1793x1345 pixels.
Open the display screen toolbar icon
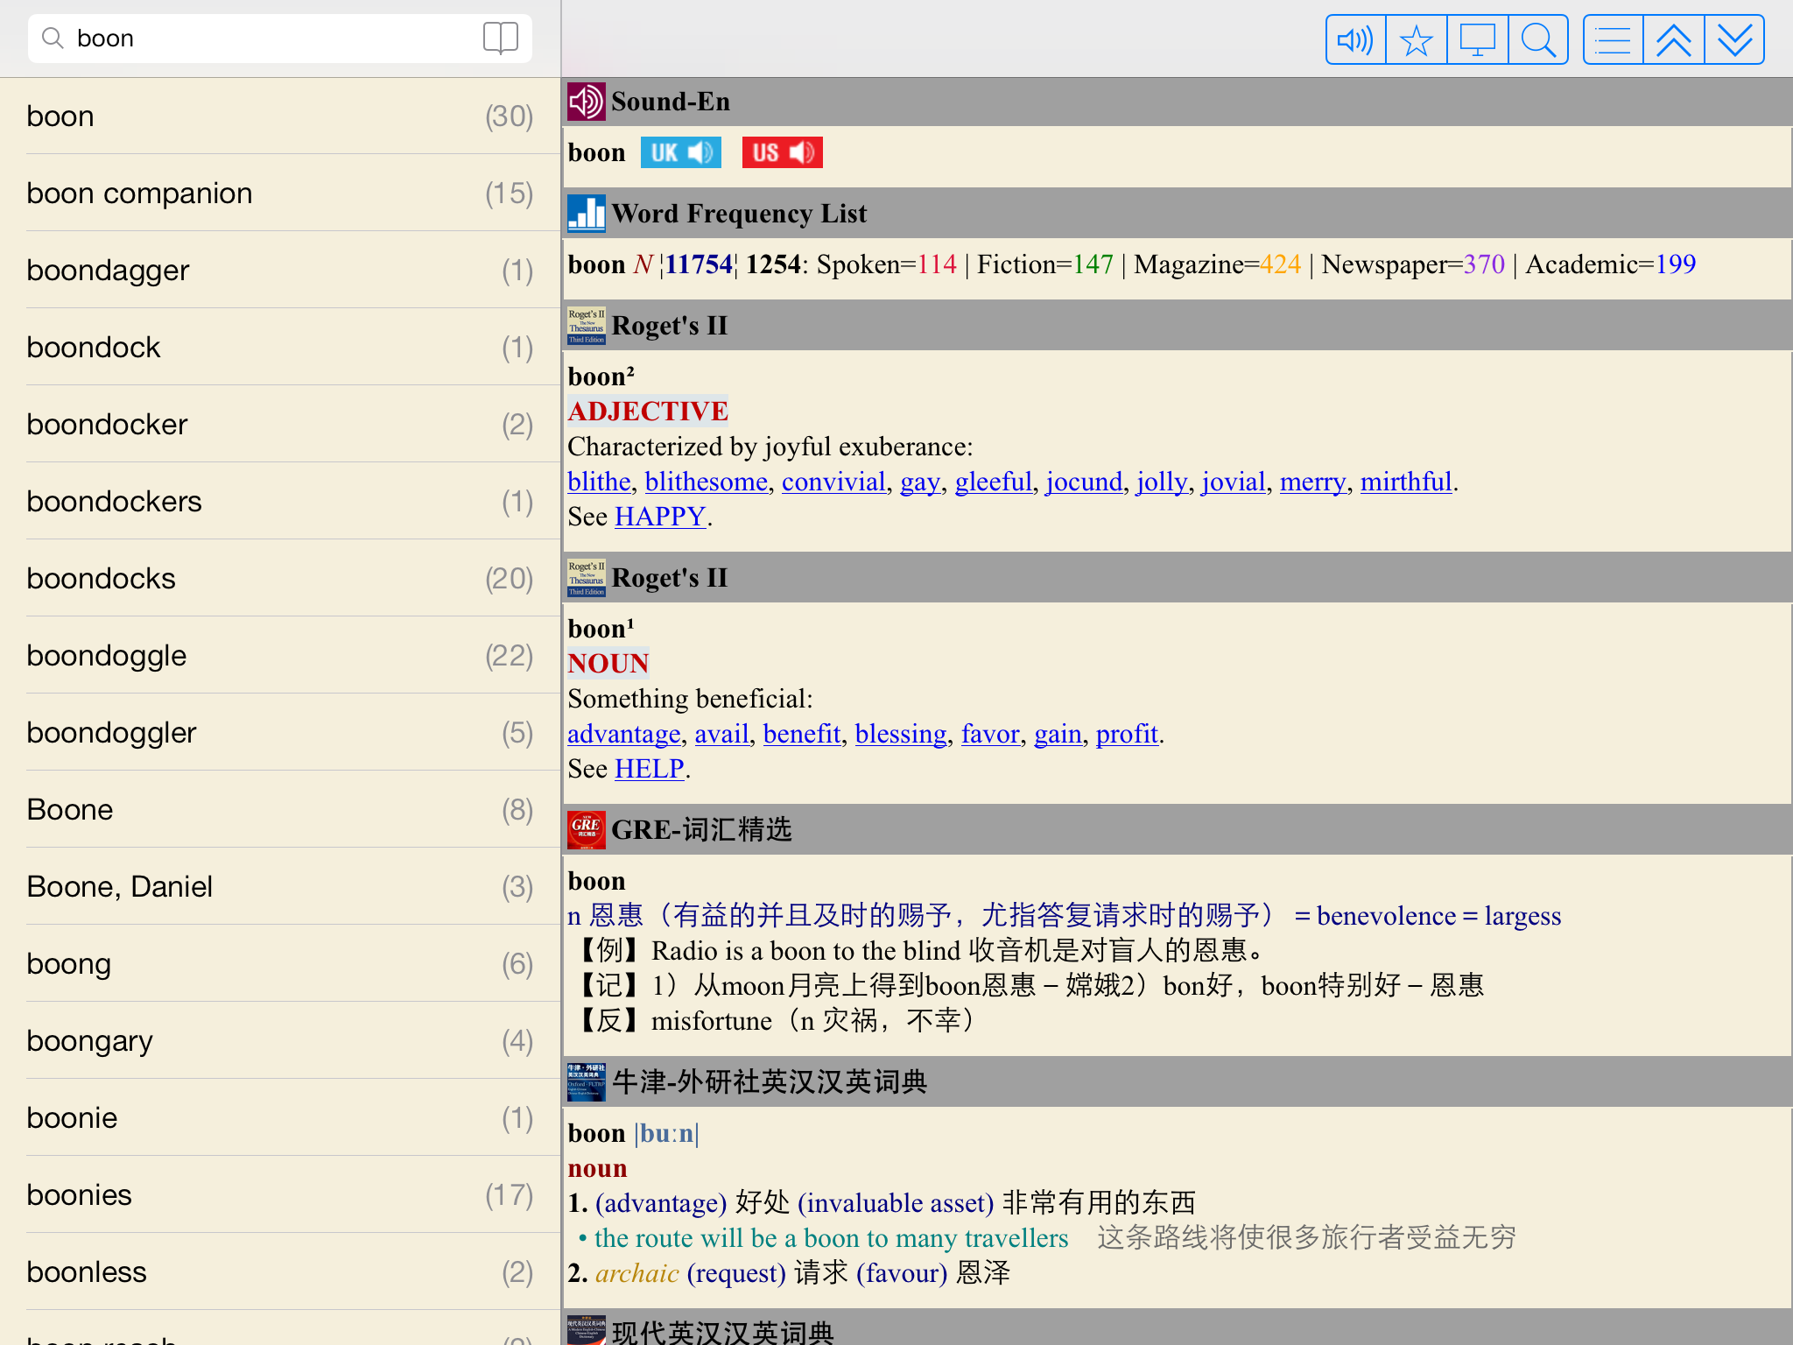(1478, 40)
